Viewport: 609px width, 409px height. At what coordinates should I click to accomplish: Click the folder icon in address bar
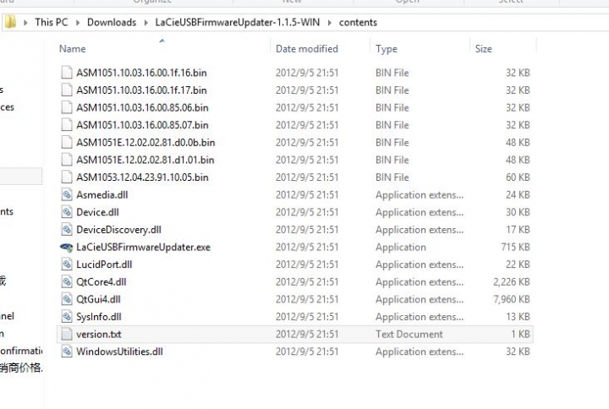10,22
